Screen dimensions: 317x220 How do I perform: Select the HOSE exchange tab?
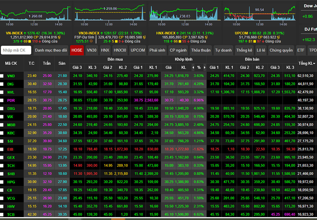[x=77, y=50]
